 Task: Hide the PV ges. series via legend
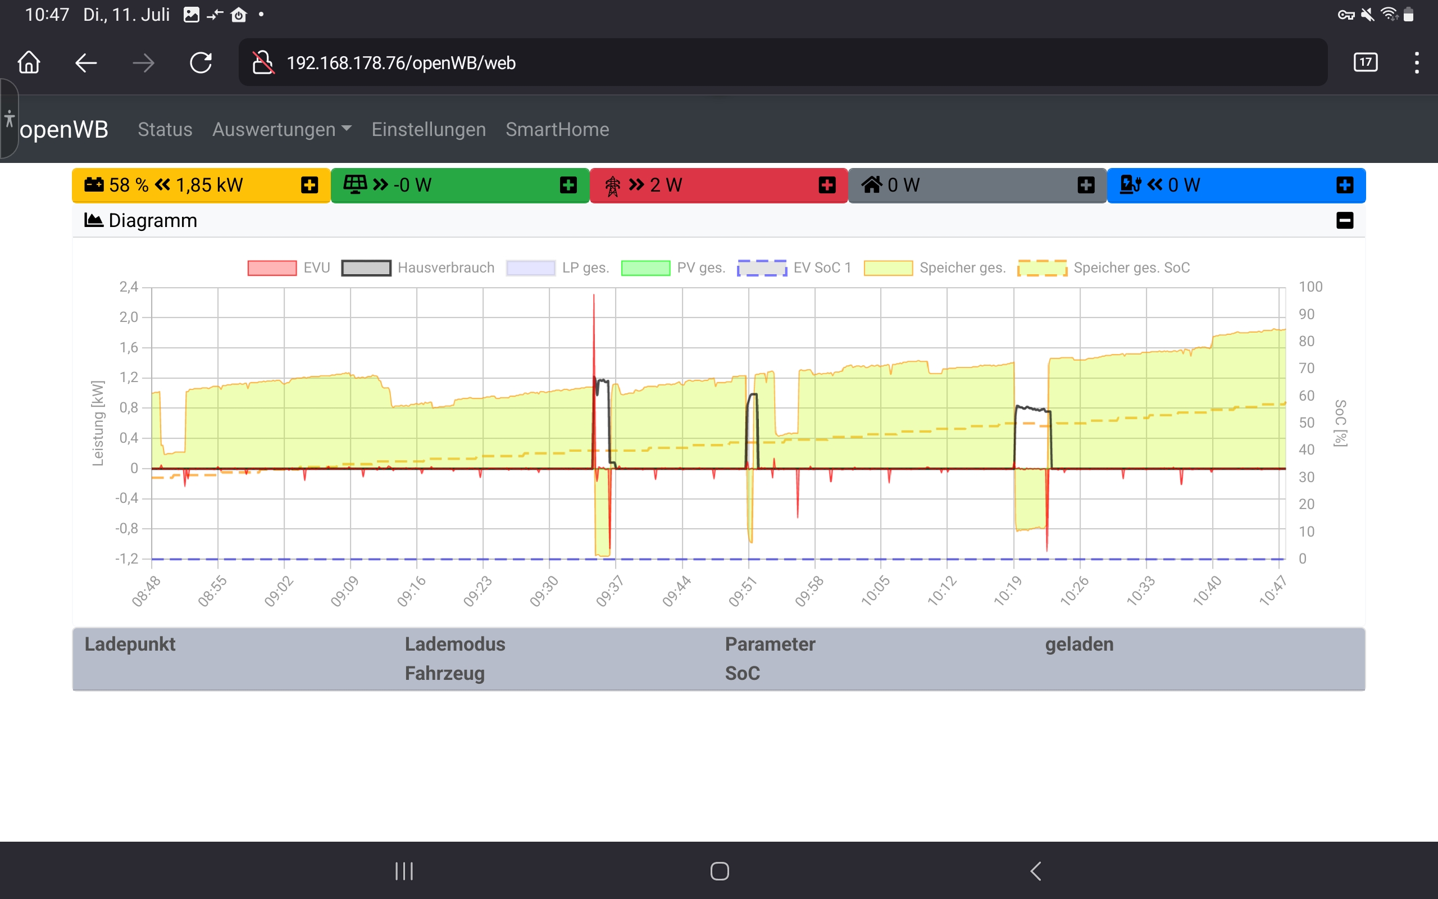coord(645,268)
